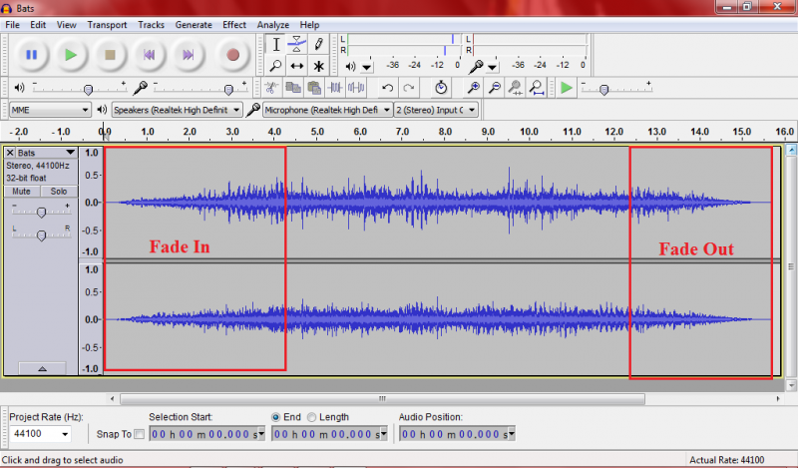Screen dimensions: 798x468
Task: Choose the Time Shift tool
Action: 297,66
